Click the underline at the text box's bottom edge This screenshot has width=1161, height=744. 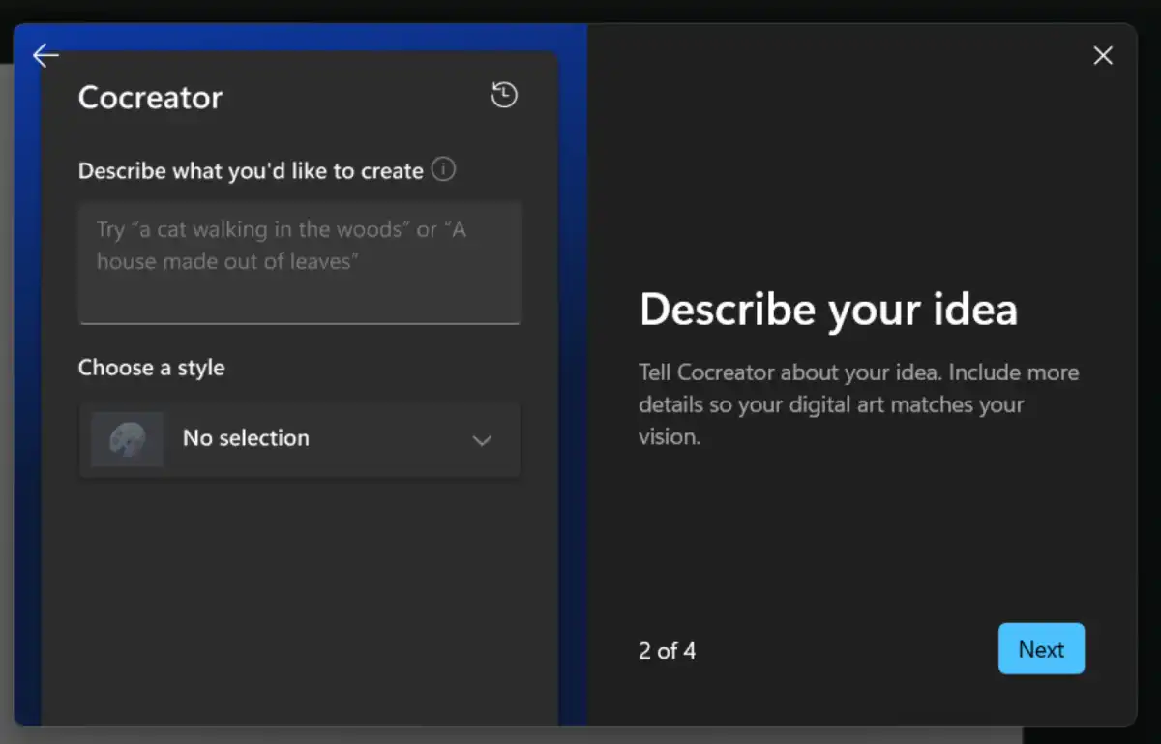pos(299,323)
